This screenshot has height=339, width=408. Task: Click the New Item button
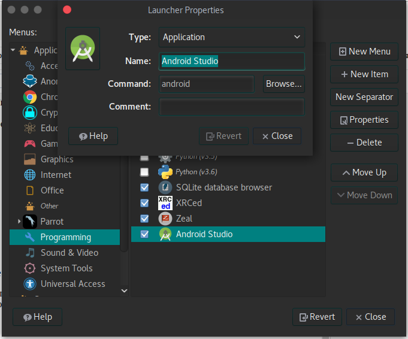click(364, 74)
